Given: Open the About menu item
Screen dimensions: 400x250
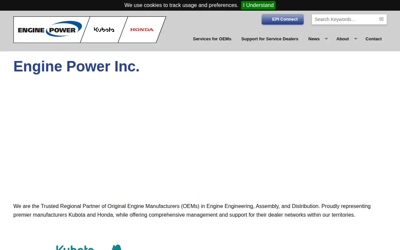Looking at the screenshot, I should (343, 39).
